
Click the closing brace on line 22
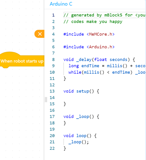coord(65,148)
